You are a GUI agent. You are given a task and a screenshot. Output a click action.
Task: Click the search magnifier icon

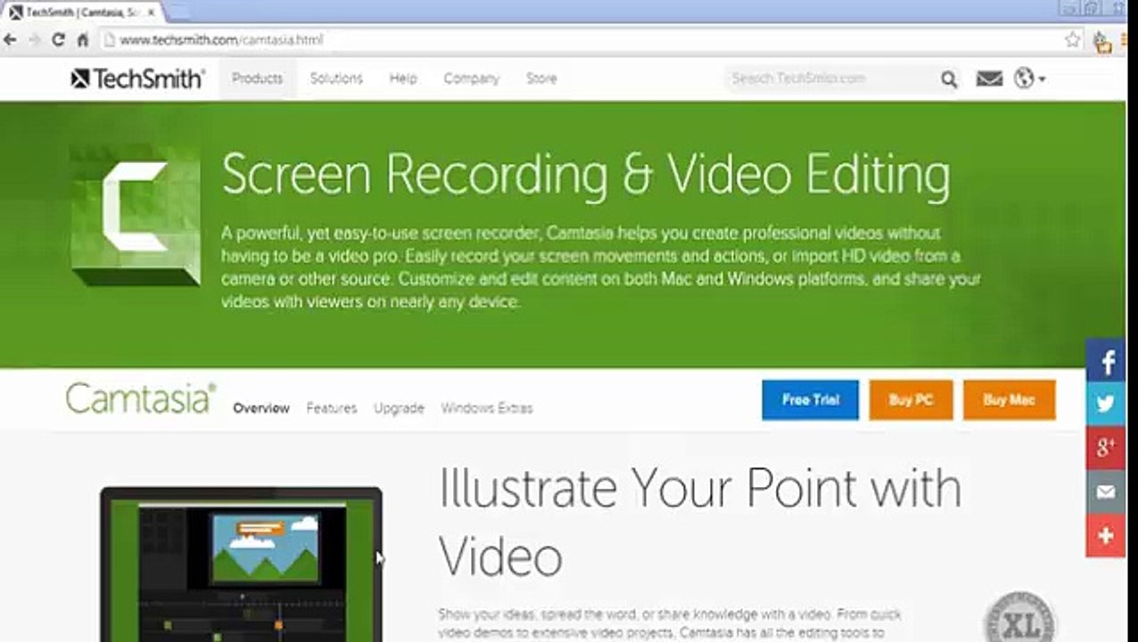pyautogui.click(x=949, y=79)
